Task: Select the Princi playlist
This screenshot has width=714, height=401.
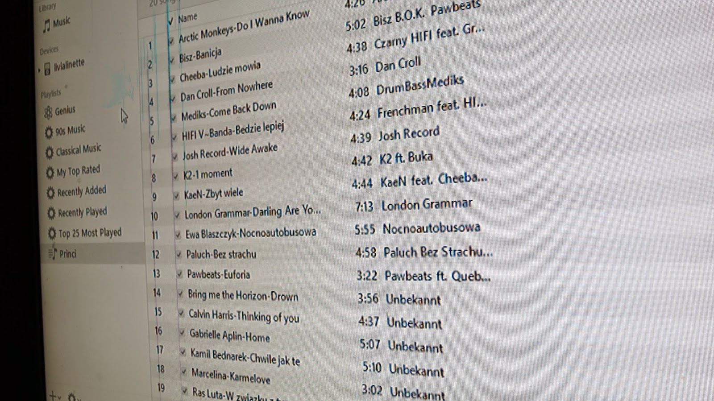Action: [x=62, y=254]
